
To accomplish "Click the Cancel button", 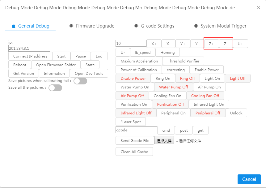I will 249,179.
